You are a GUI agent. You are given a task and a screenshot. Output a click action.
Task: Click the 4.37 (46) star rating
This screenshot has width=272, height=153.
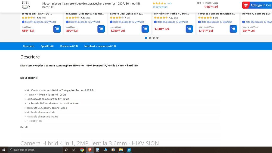click(78, 18)
